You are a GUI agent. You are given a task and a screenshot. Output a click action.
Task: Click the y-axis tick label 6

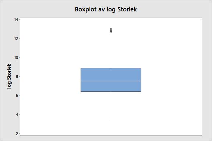point(17,95)
